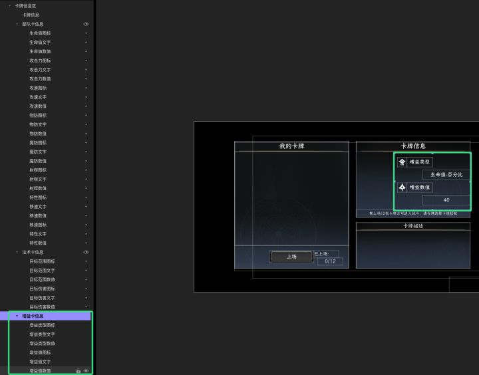This screenshot has height=375, width=479.
Task: Collapse the 法术卡信息 group
Action: [17, 252]
